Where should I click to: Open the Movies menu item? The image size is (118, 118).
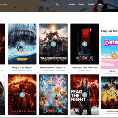[72, 4]
